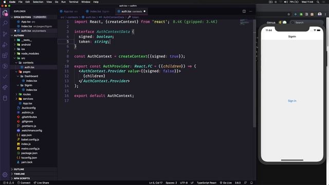Viewport: 329px width, 185px height.
Task: Open the Manage gear icon
Action: coord(5,175)
